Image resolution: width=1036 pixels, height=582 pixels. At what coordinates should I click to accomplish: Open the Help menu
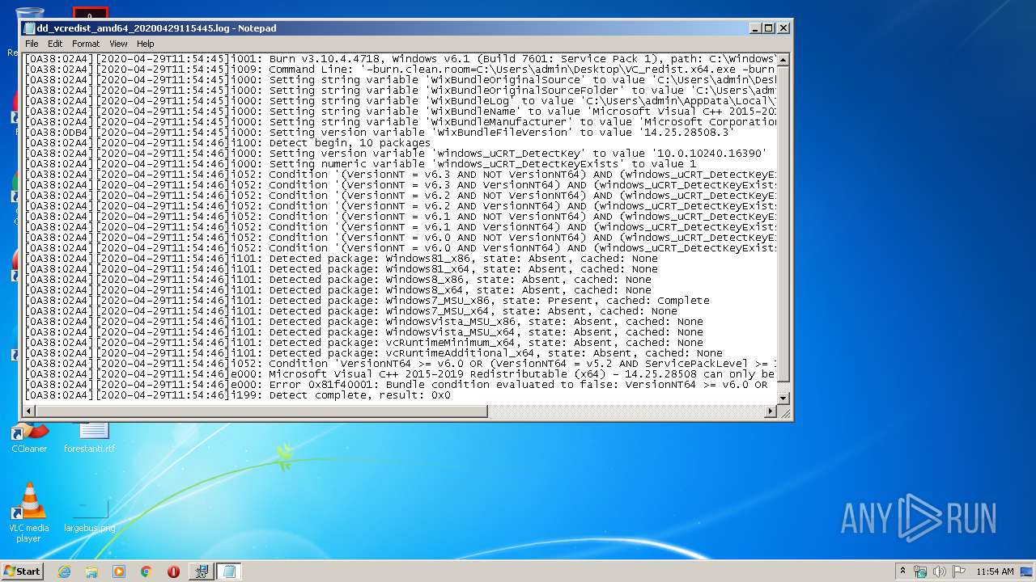(146, 44)
